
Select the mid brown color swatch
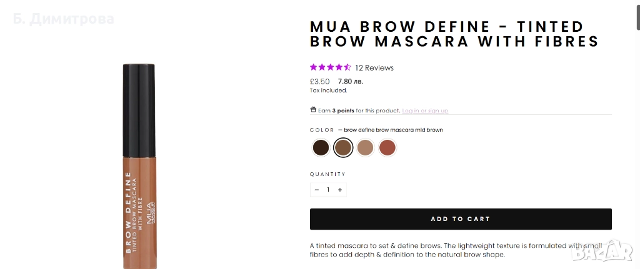[x=342, y=147]
